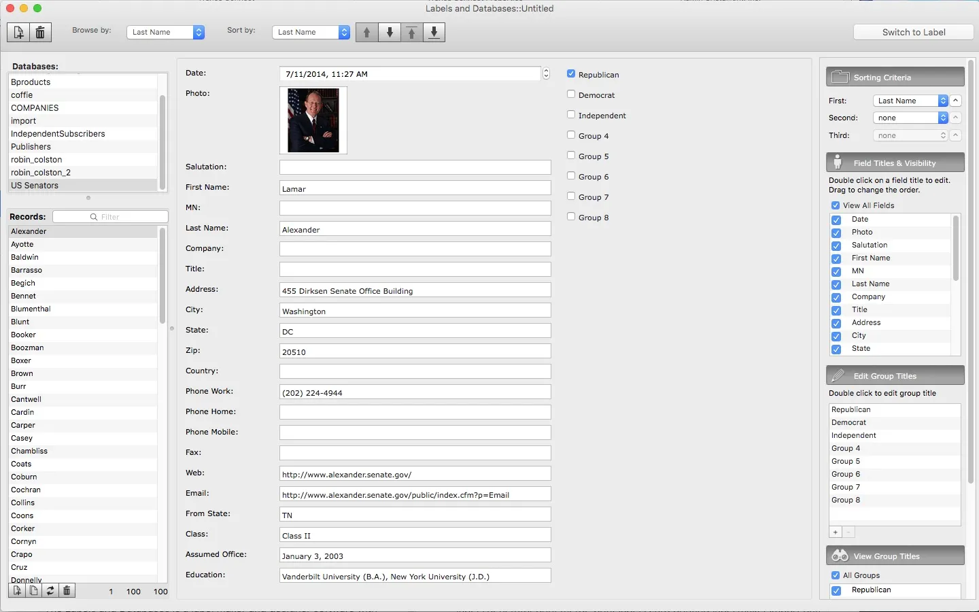Click the Switch to Label button
The width and height of the screenshot is (979, 612).
[x=913, y=33]
